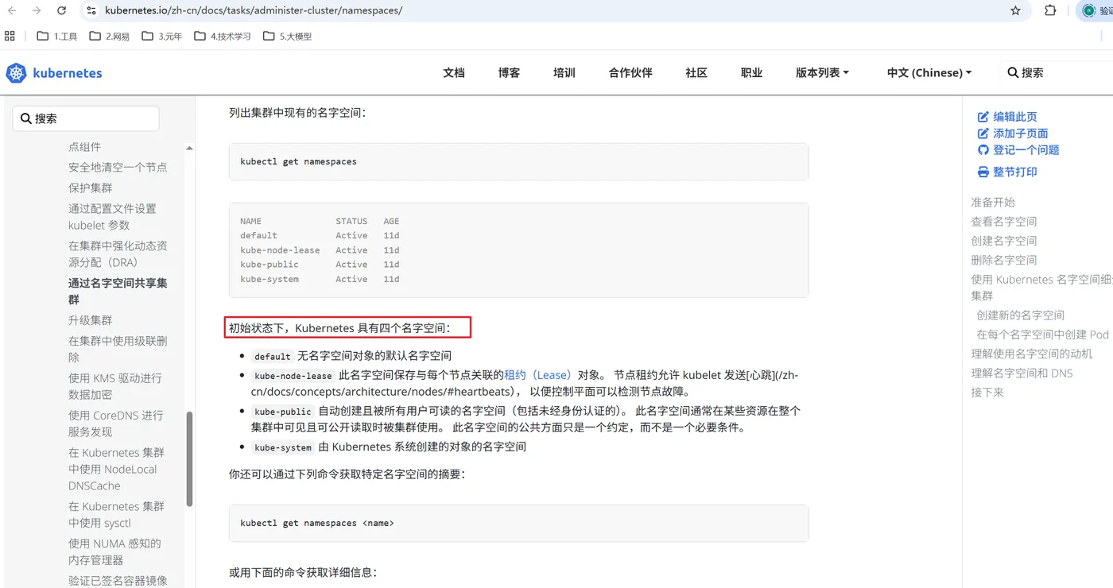Click the browser forward arrow
The height and width of the screenshot is (588, 1113).
click(37, 10)
